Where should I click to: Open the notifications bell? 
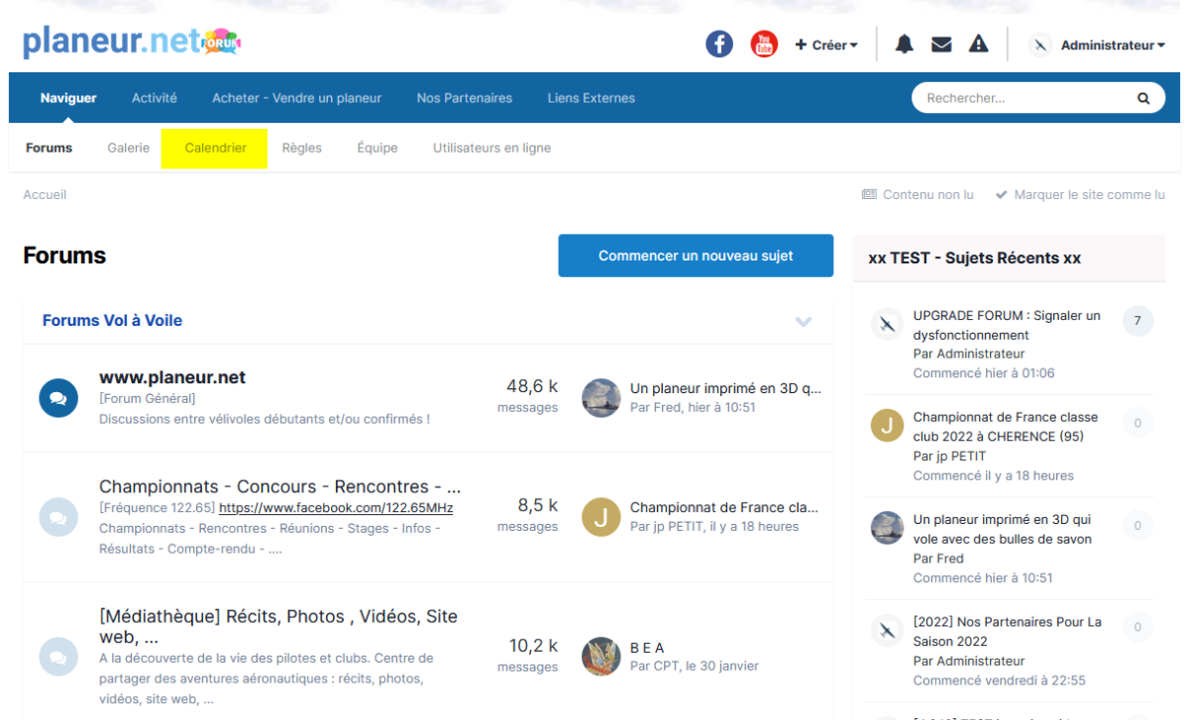click(x=904, y=45)
